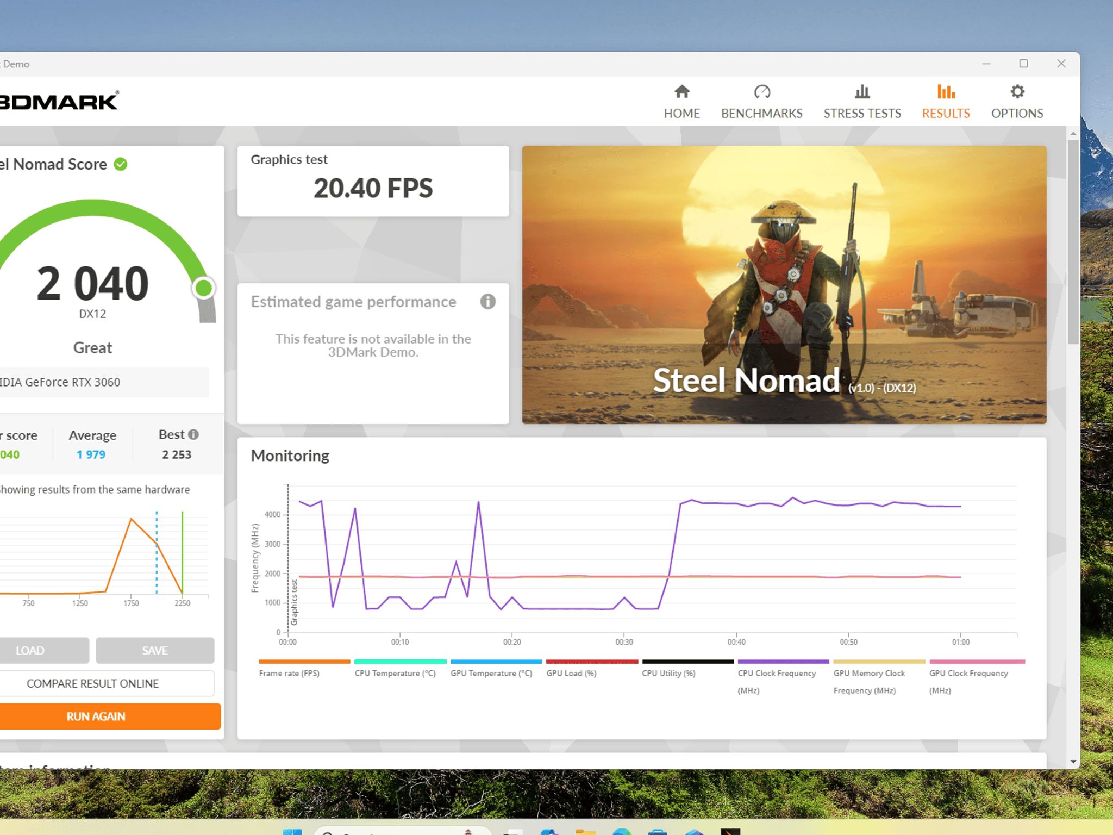Viewport: 1113px width, 835px height.
Task: Click the scrollbar up arrow
Action: tap(1073, 133)
